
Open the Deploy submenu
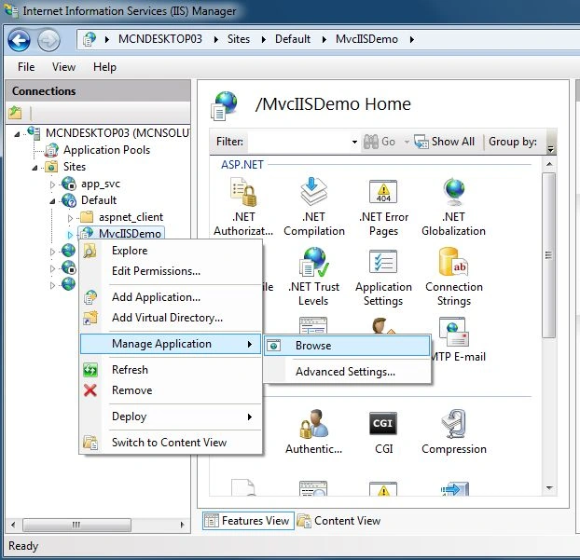point(171,417)
